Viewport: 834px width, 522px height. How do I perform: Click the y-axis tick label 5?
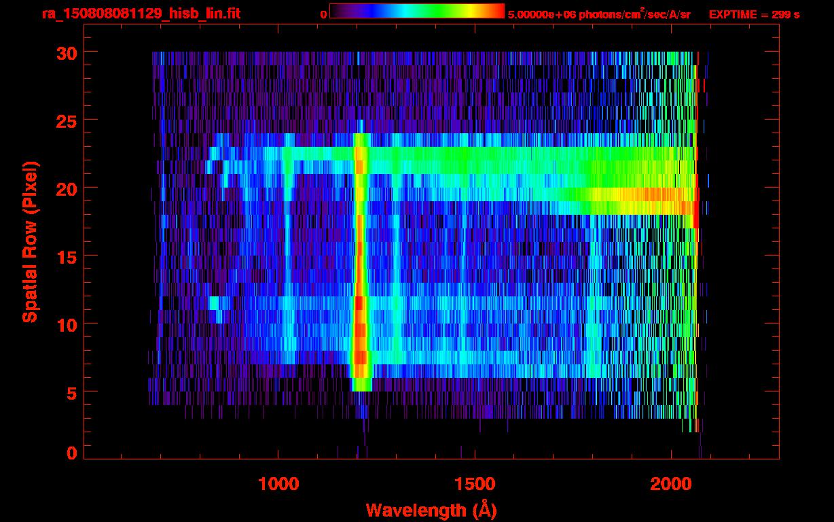71,392
